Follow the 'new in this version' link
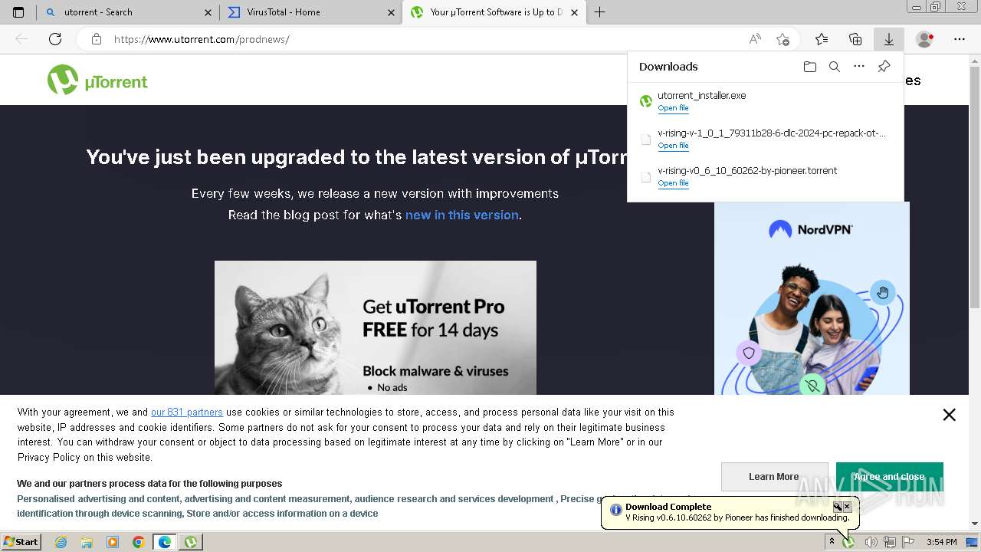 461,215
